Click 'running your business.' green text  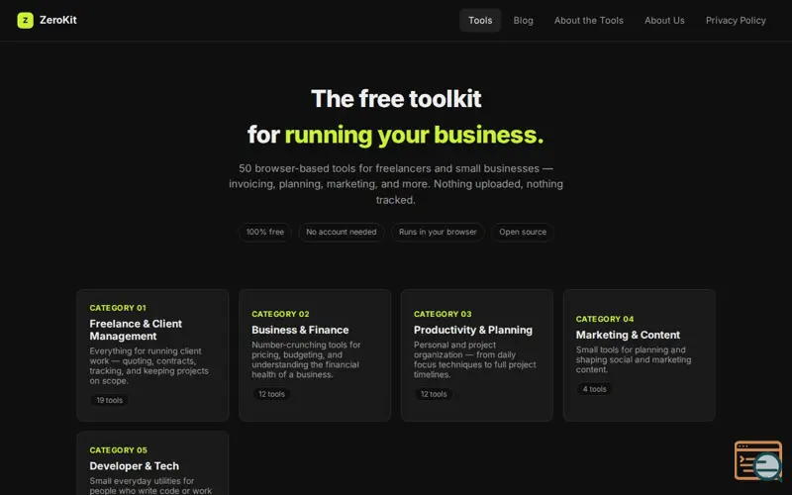414,135
